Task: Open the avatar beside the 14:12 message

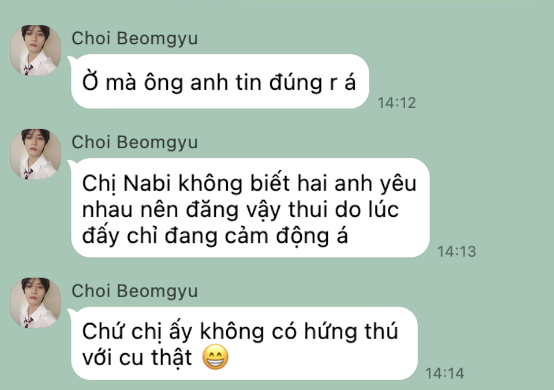Action: [x=35, y=50]
